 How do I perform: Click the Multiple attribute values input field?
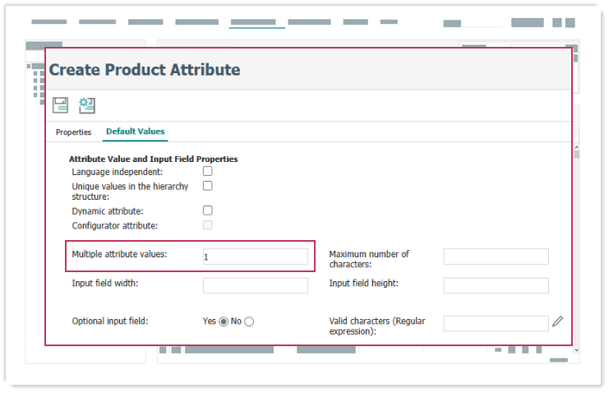coord(255,257)
